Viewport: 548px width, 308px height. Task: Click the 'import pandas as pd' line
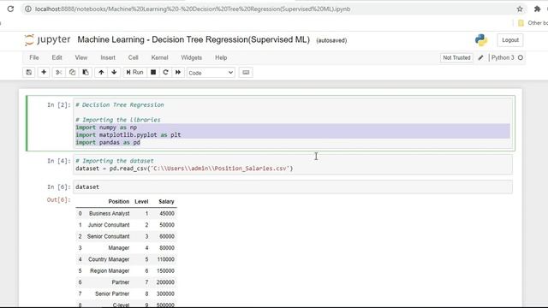(108, 143)
